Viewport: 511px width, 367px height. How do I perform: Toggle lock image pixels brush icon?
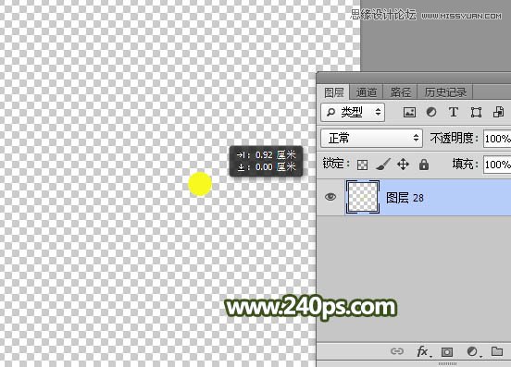(x=382, y=165)
